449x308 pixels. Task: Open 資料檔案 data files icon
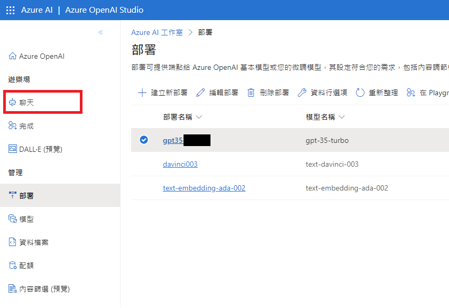point(13,242)
